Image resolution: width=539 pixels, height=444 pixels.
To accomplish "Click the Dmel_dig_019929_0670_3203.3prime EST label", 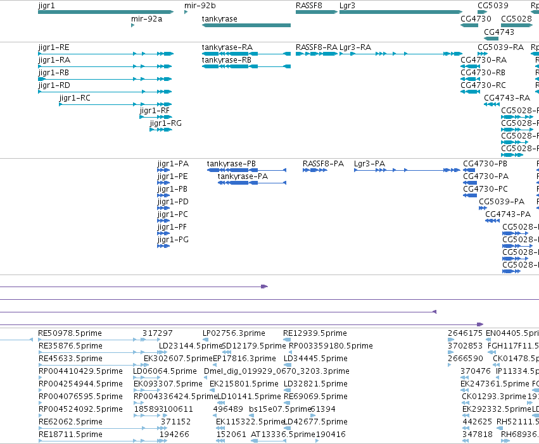I will click(x=277, y=371).
